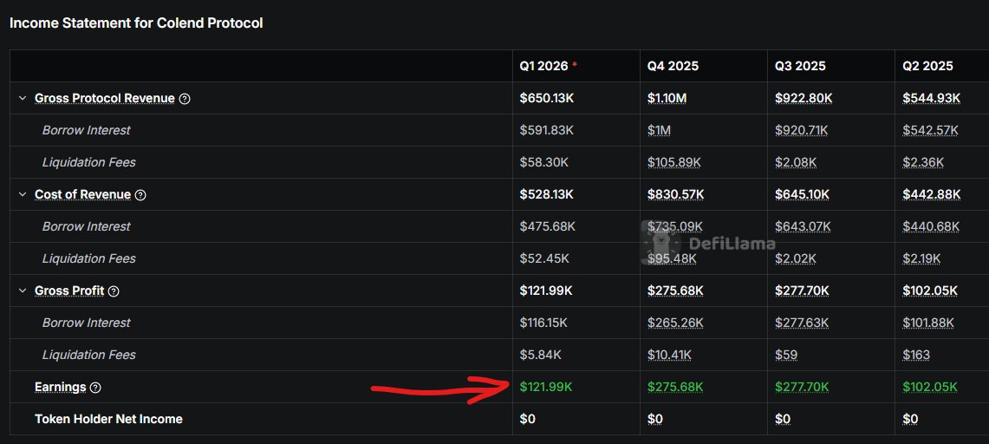Click the white $277.70K gross profit value
Viewport: 989px width, 444px height.
point(803,291)
